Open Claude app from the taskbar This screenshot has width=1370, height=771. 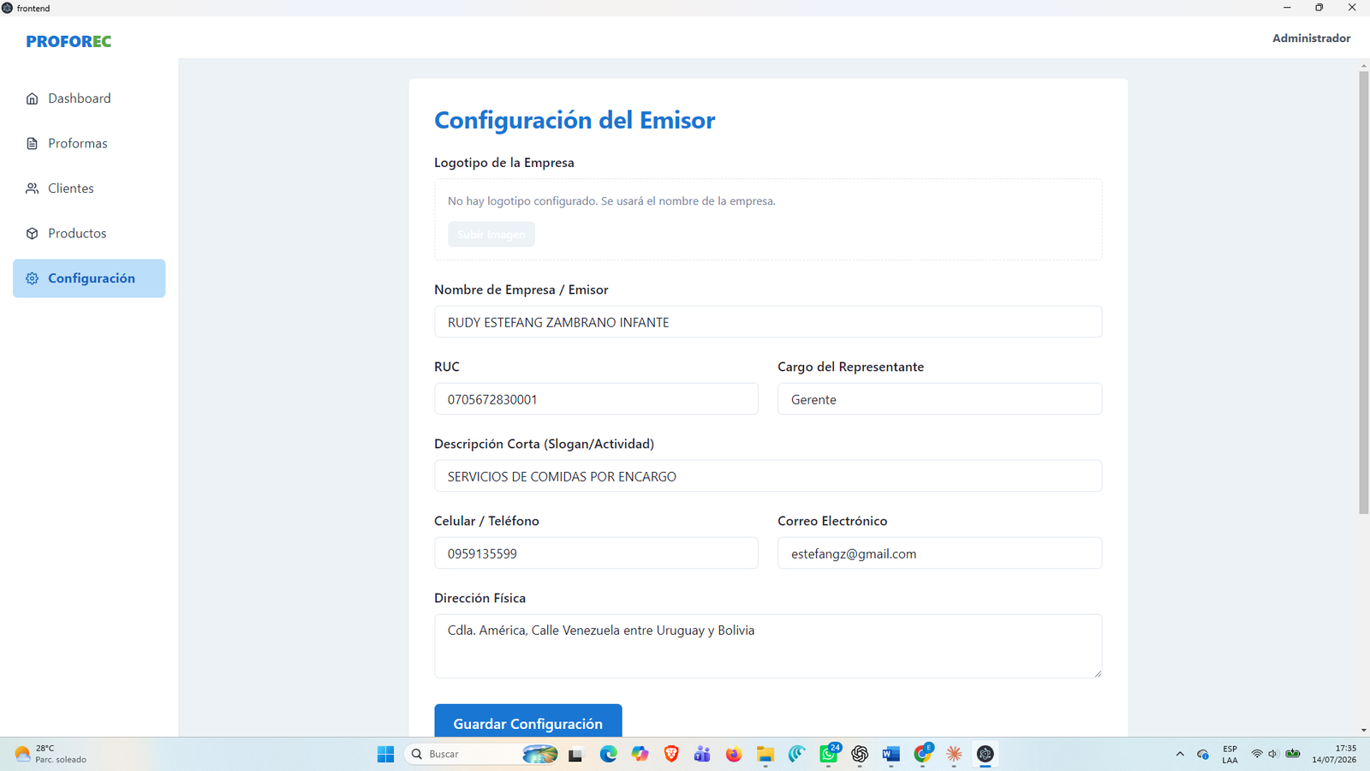pyautogui.click(x=954, y=754)
